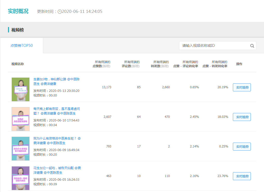Open the 我为什么有资格说中医养生呢 video link
Viewport: 264px width, 192px height.
tap(57, 141)
